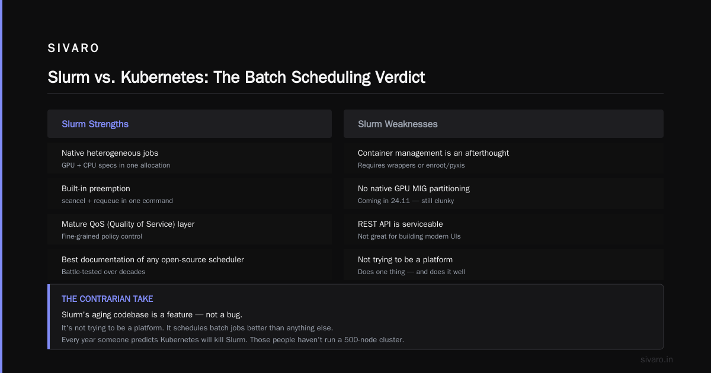
Task: Click 'Battle-tested over decades' subtitle
Action: click(104, 272)
